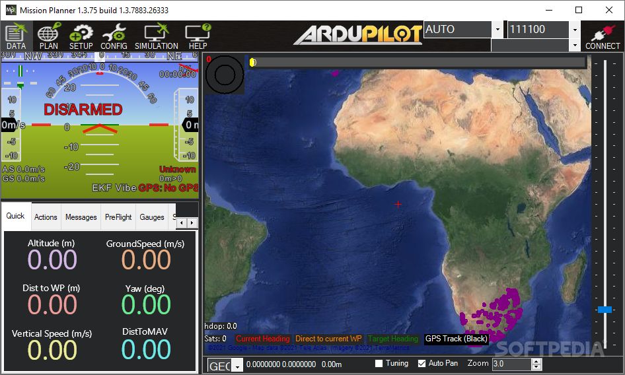625x375 pixels.
Task: Click the ArduPilot logo
Action: point(357,35)
